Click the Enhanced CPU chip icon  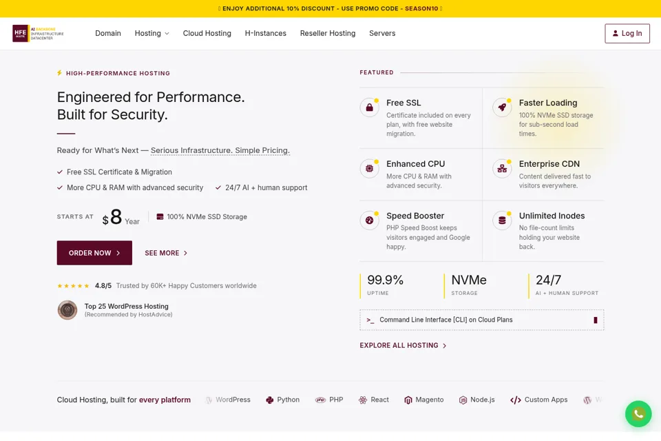click(x=369, y=168)
